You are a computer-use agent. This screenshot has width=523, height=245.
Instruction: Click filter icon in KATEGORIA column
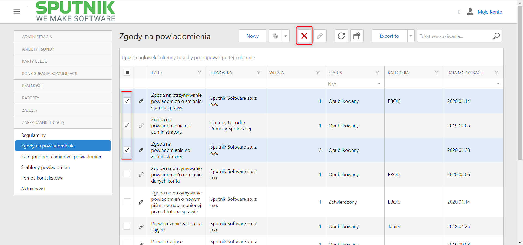coord(437,73)
